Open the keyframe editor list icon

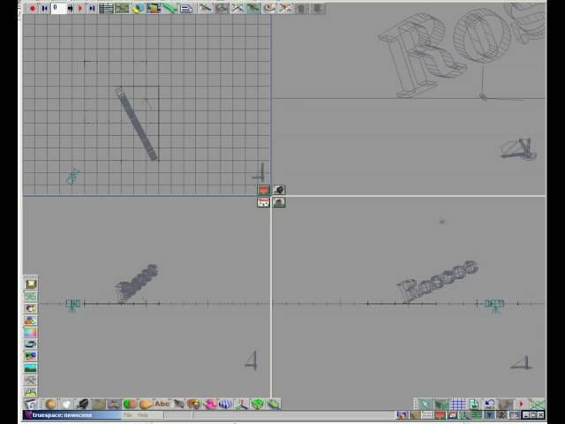click(x=106, y=8)
